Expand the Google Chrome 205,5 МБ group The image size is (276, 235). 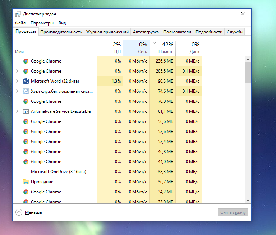click(17, 71)
